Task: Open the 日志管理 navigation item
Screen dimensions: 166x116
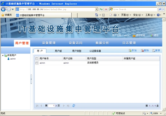Action: 129,43
